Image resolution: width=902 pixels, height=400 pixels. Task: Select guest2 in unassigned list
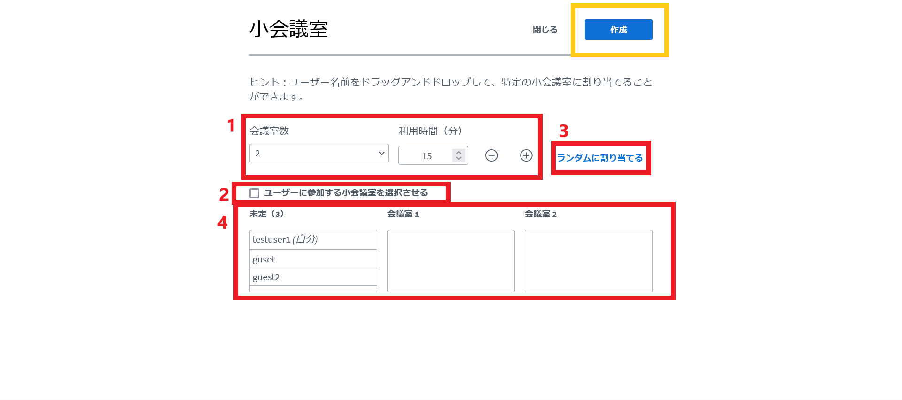point(313,277)
